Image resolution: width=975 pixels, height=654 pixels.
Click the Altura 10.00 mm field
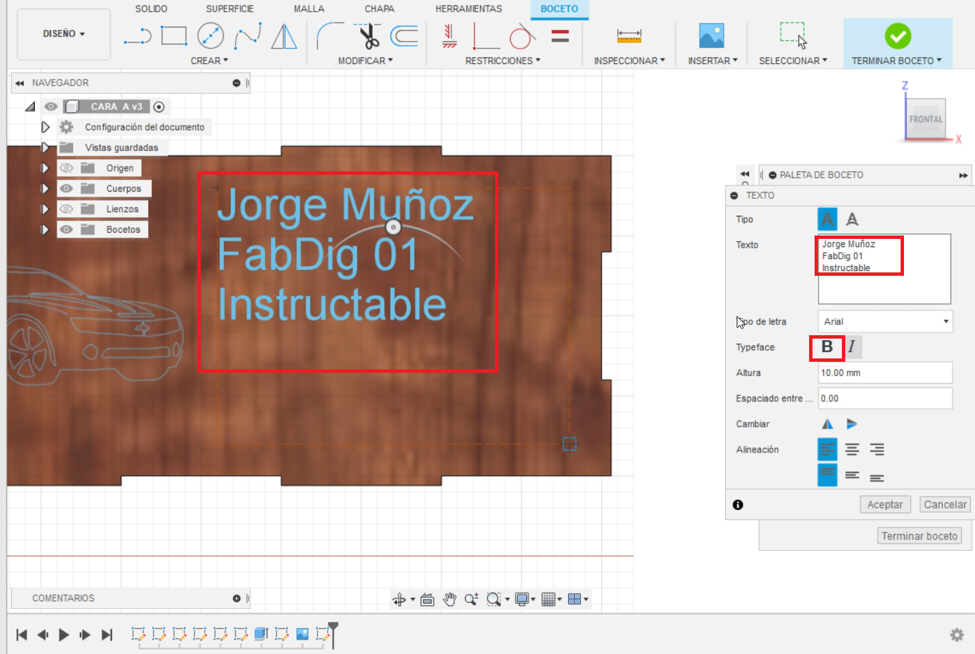pyautogui.click(x=885, y=373)
